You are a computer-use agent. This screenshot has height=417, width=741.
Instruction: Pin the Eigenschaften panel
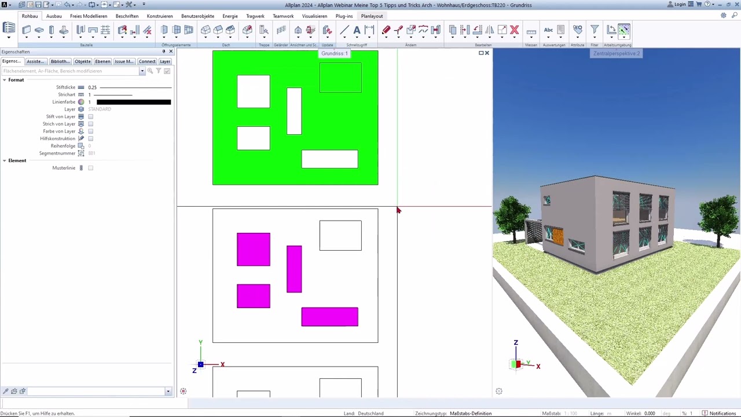[164, 52]
